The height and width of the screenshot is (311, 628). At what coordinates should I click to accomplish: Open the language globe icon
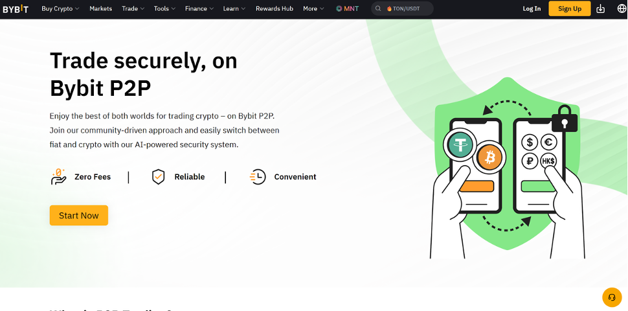[622, 9]
